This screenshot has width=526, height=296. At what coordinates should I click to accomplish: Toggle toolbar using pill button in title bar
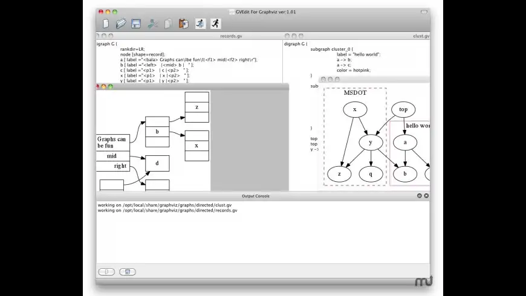(424, 11)
